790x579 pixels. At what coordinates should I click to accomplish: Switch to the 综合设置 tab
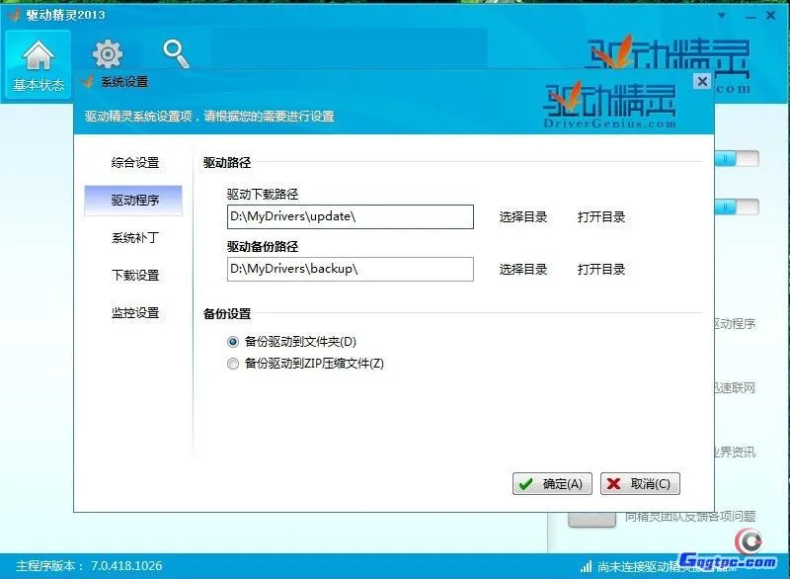[134, 162]
